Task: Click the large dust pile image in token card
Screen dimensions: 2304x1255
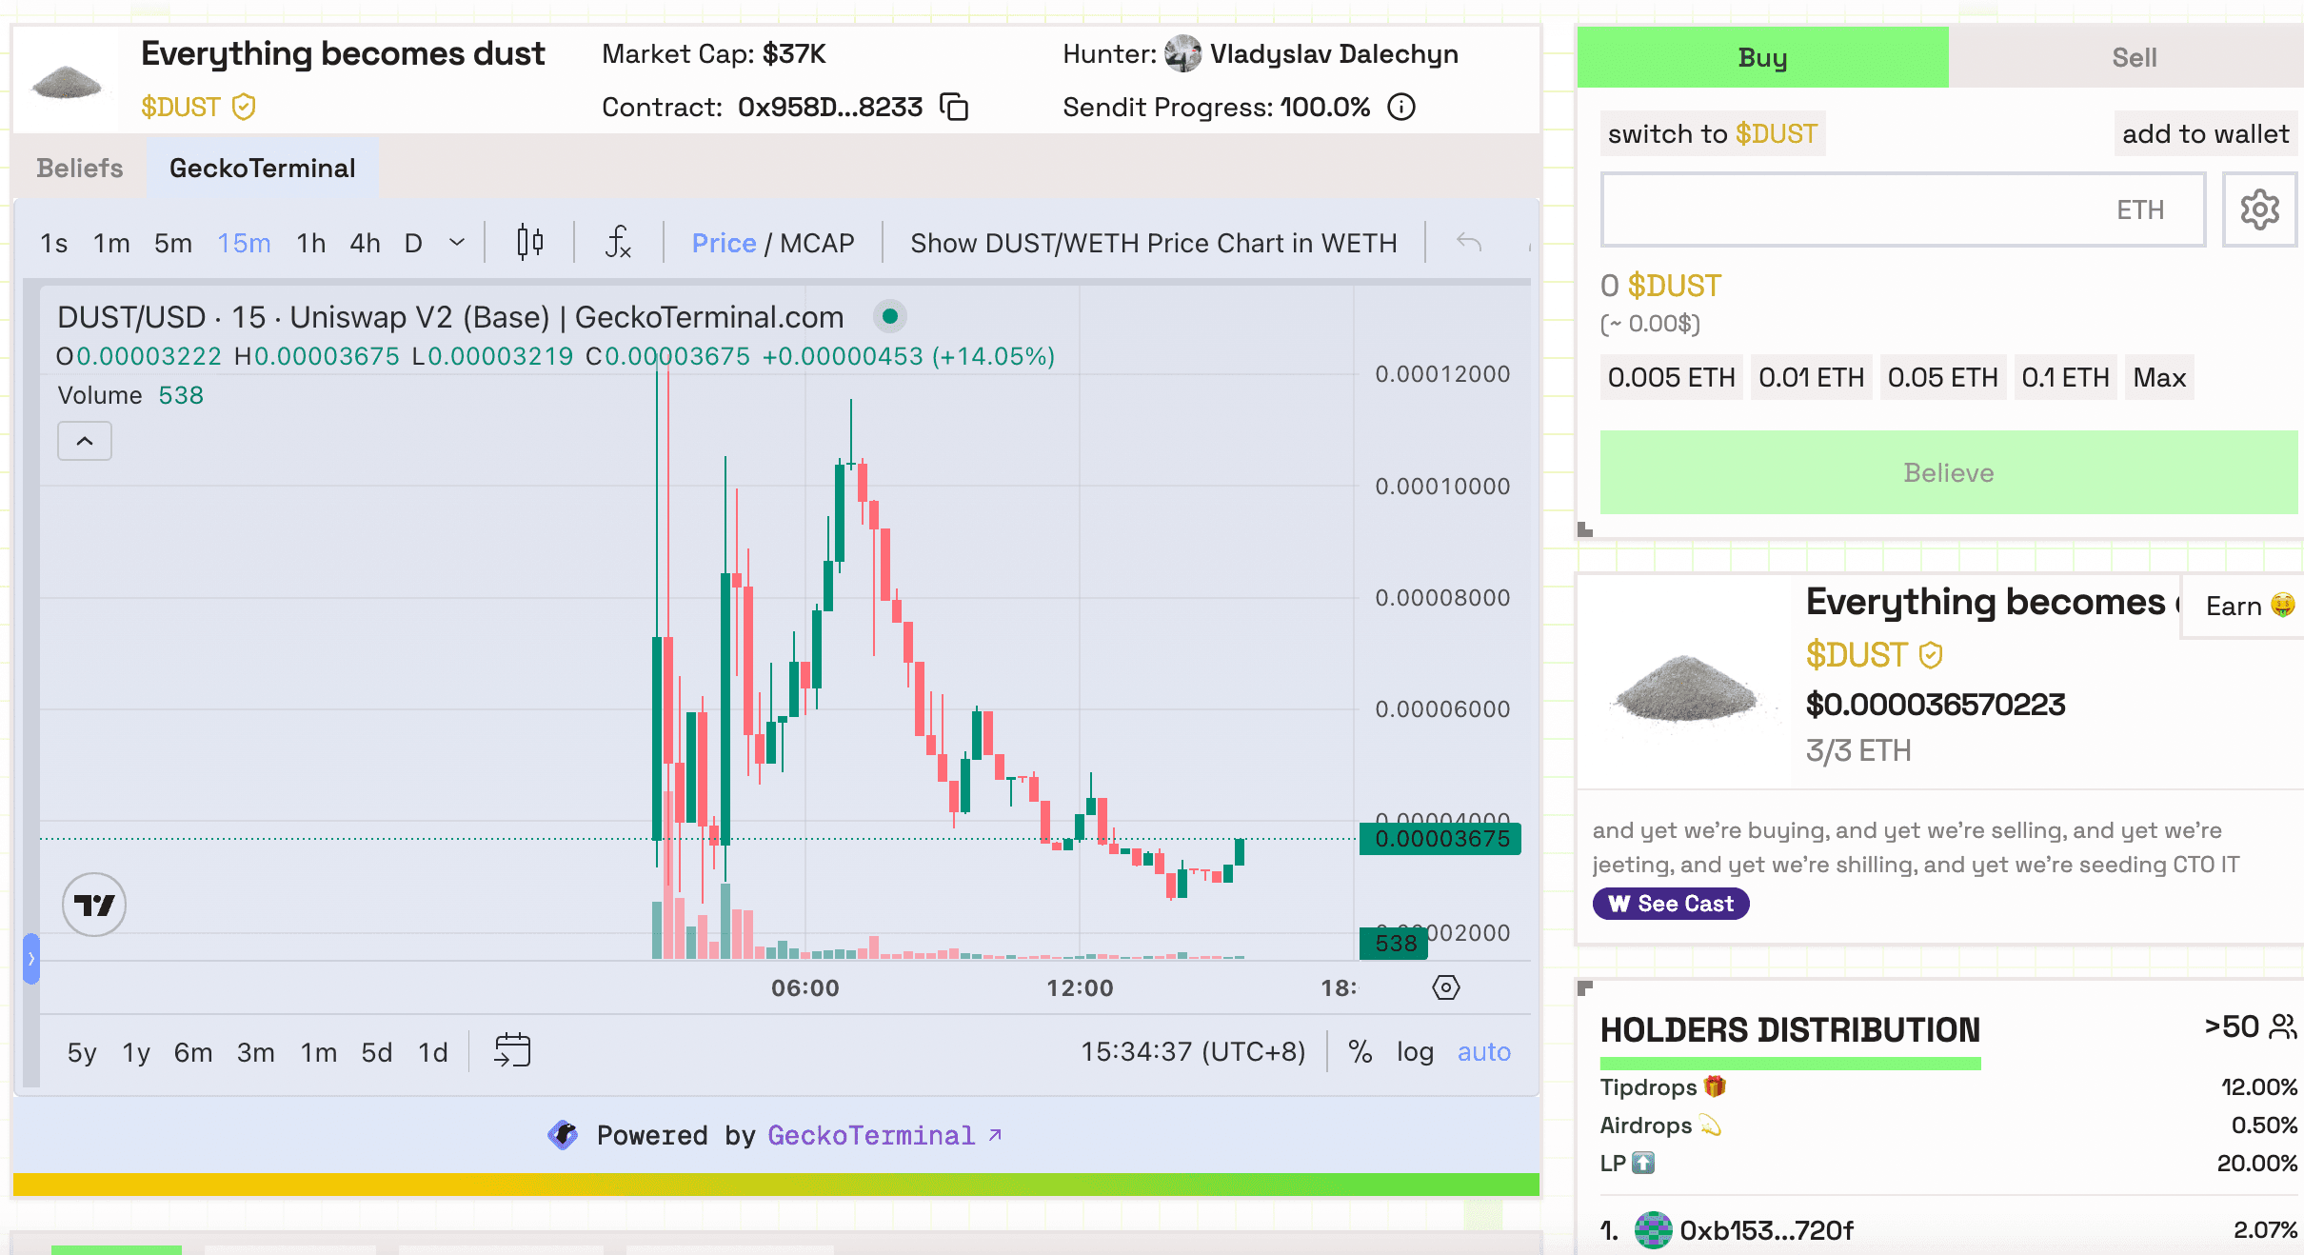Action: click(x=1685, y=688)
